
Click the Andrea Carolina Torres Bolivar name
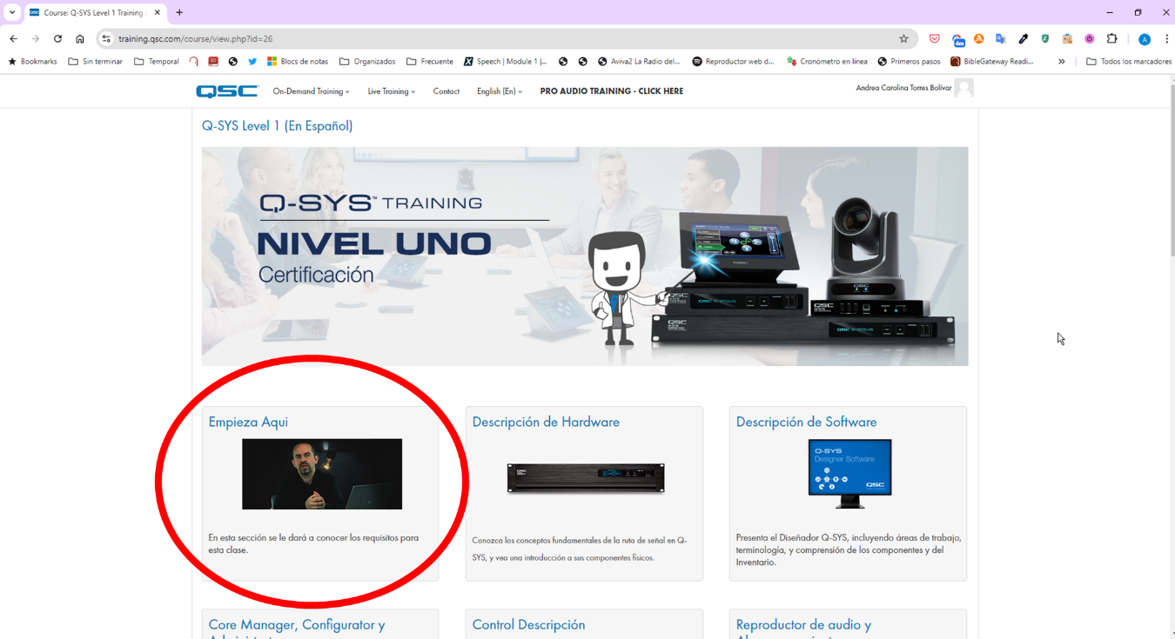(903, 88)
